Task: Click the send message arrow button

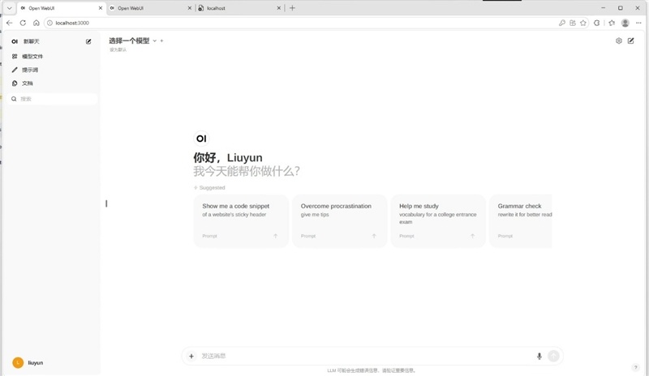Action: click(x=553, y=356)
